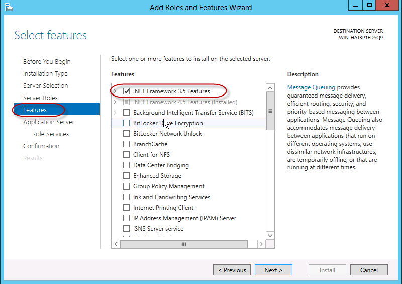Image resolution: width=402 pixels, height=284 pixels.
Task: Check the BitLocker Drive Encryption checkbox
Action: [127, 123]
